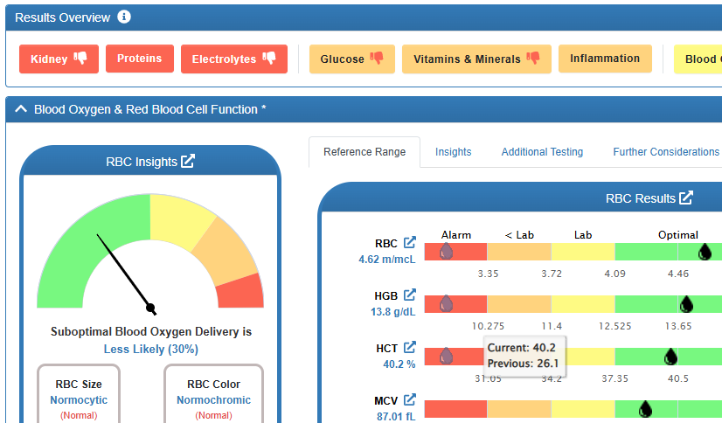Click the RBC Color card
This screenshot has height=423, width=722.
(213, 394)
